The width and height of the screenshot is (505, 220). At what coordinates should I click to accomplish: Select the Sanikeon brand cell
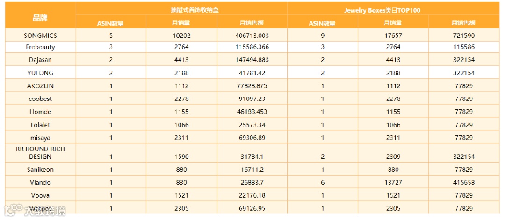click(40, 170)
